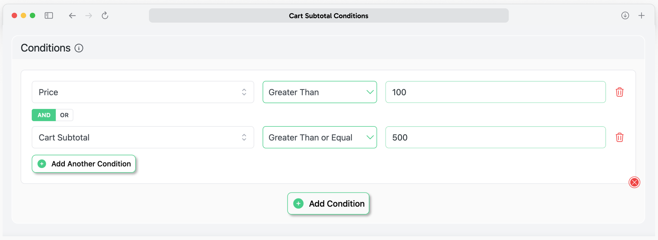Click the value field containing 100
The height and width of the screenshot is (240, 658).
coord(495,92)
